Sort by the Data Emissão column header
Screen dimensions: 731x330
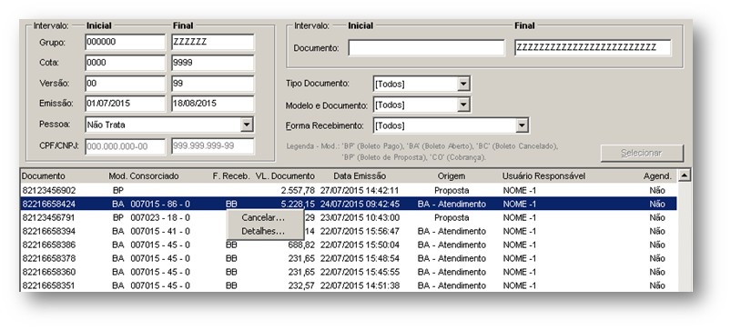(360, 176)
